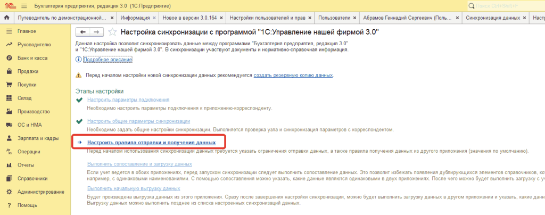Viewport: 545px width, 215px height.
Task: Click the ОС и НМА truck icon
Action: pyautogui.click(x=10, y=125)
